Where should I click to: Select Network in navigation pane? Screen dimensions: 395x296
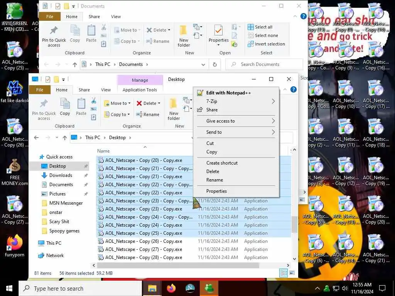pyautogui.click(x=55, y=256)
